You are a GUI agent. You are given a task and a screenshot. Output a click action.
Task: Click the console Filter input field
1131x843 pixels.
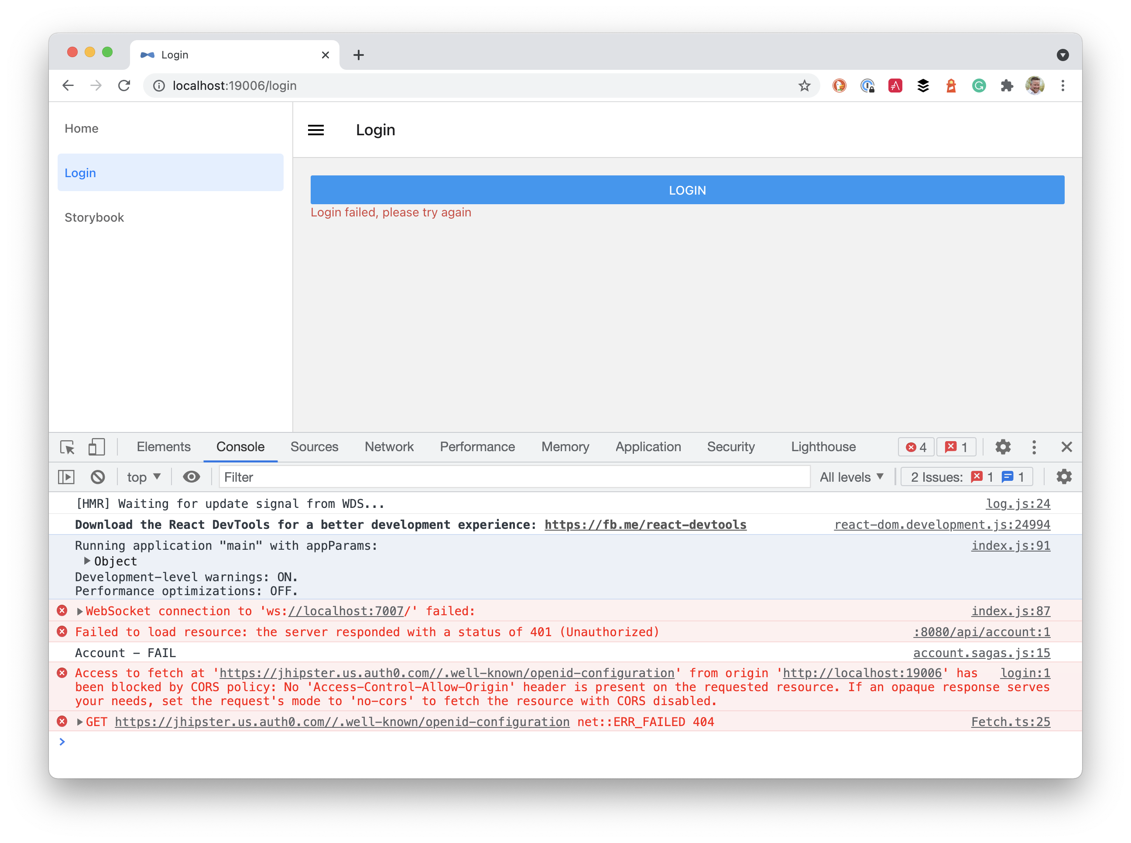pos(514,477)
